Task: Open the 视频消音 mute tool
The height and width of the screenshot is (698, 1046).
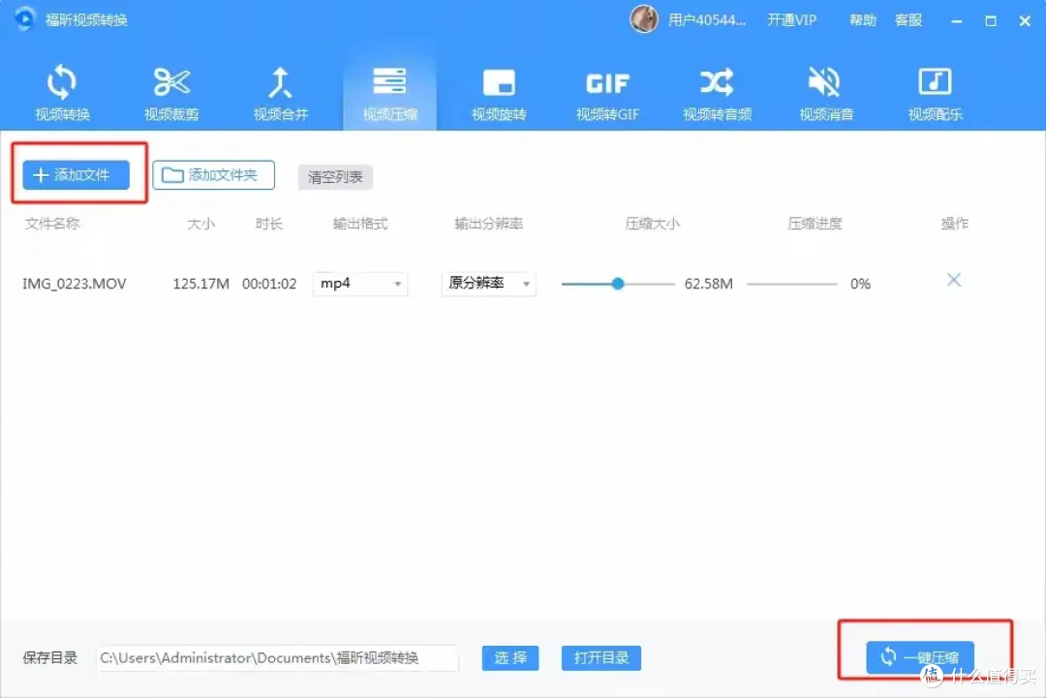Action: (x=826, y=93)
